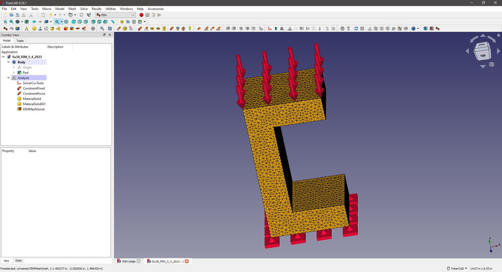Screen dimensions: 502x272
Task: Open the Mesh menu
Action: [72, 9]
